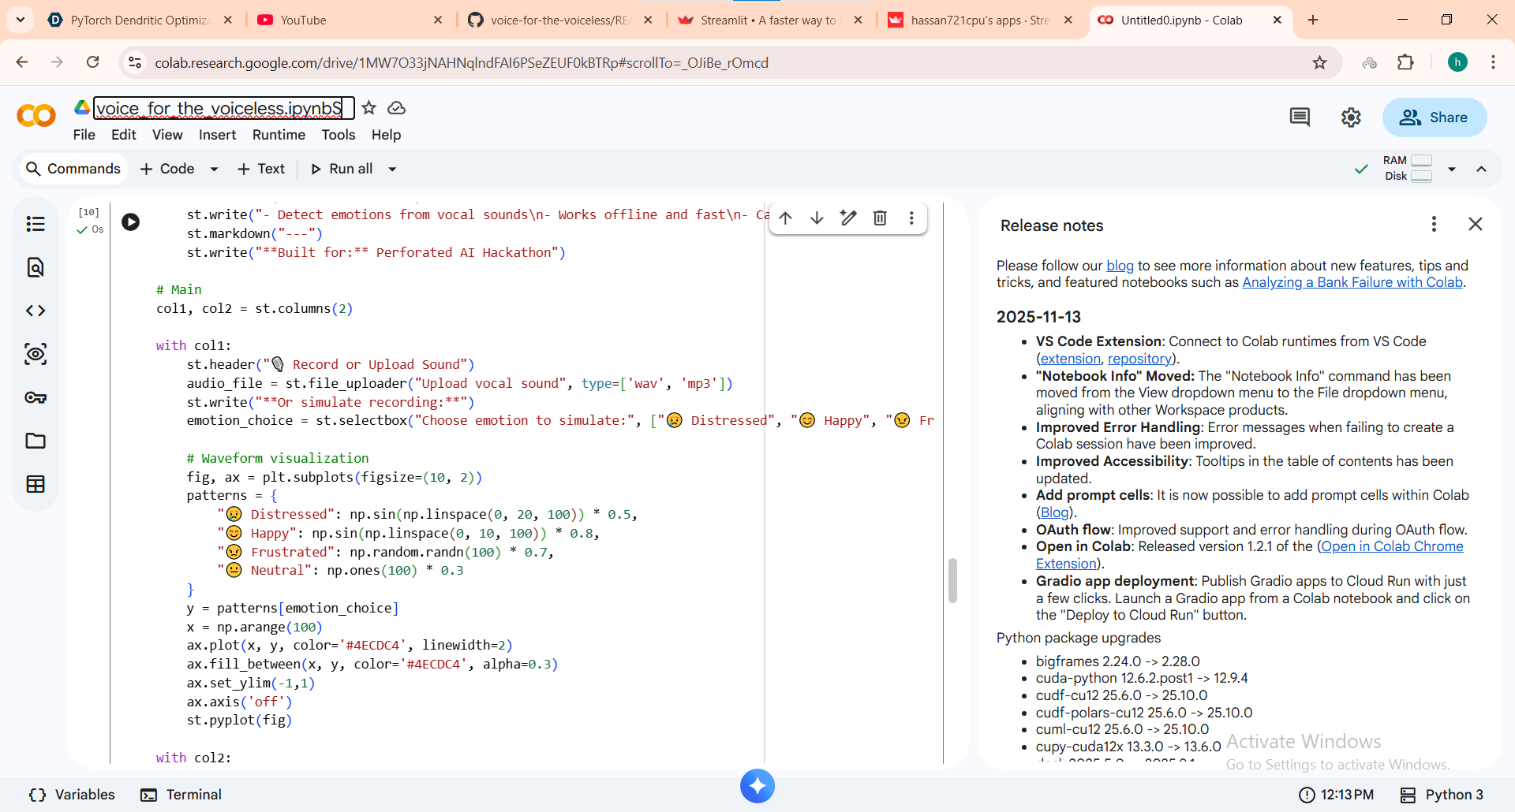Viewport: 1515px width, 812px height.
Task: Click the cloud save status icon
Action: pyautogui.click(x=396, y=108)
